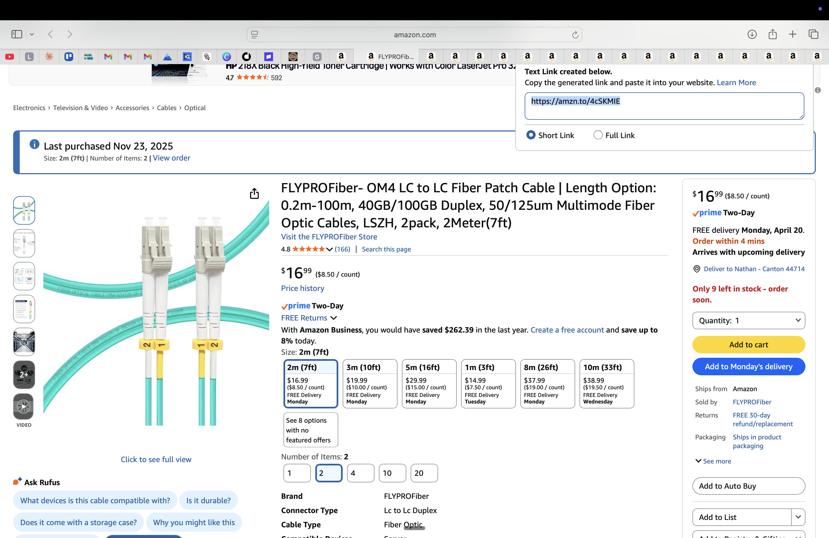Set Number of Items to 10
The width and height of the screenshot is (829, 538).
[392, 473]
